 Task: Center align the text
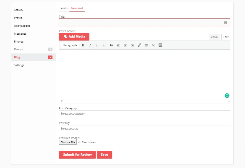125,45
